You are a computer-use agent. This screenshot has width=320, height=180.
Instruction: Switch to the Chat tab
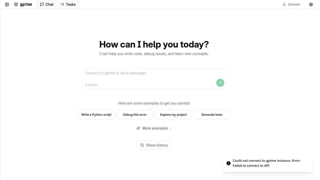pos(47,4)
